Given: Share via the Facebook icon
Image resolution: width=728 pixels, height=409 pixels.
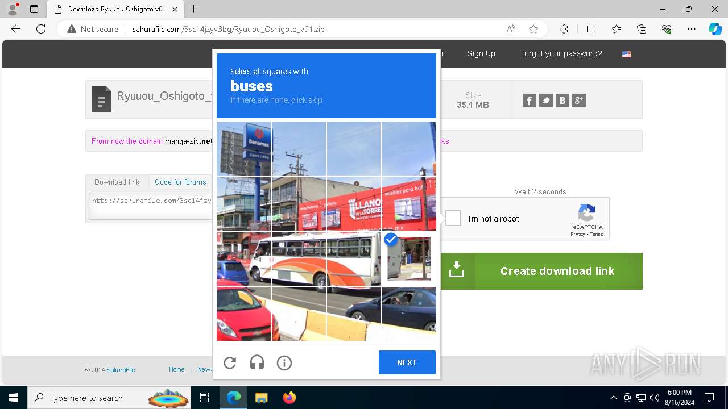Looking at the screenshot, I should tap(530, 101).
